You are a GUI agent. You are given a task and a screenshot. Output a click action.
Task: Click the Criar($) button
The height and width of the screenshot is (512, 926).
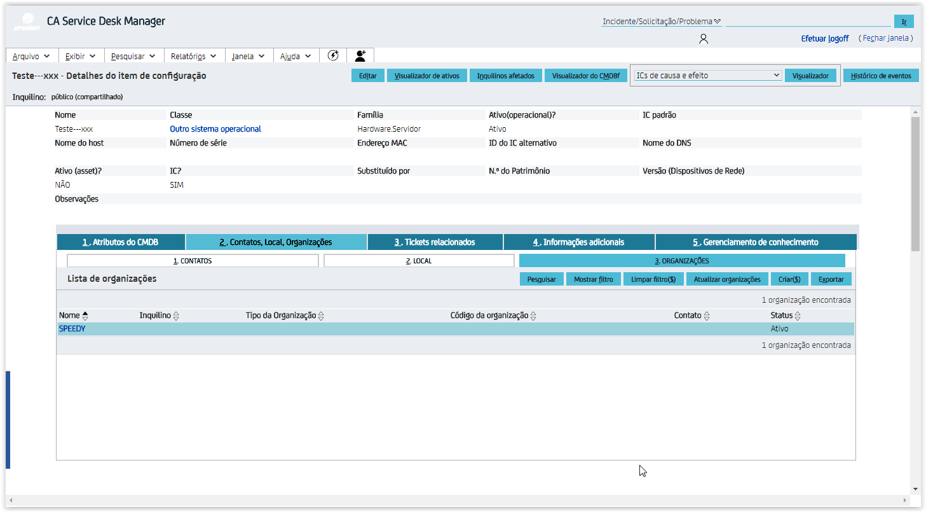(789, 279)
